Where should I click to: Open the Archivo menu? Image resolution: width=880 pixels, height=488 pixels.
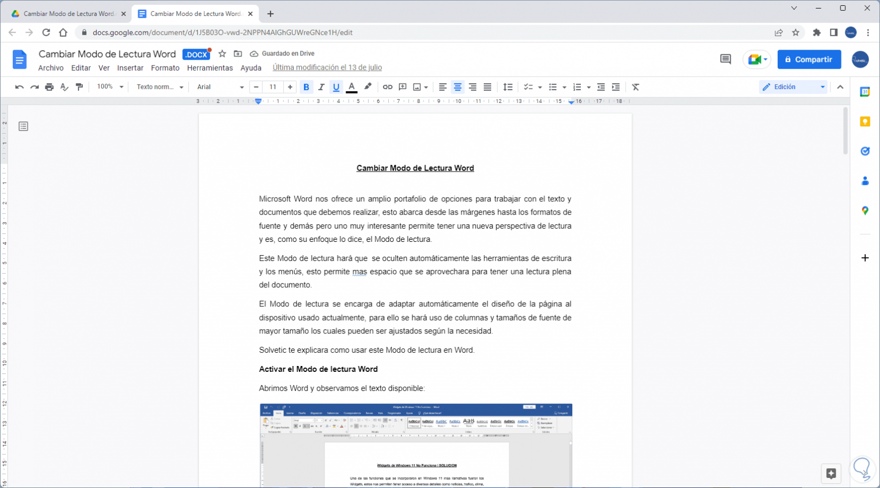click(x=51, y=68)
